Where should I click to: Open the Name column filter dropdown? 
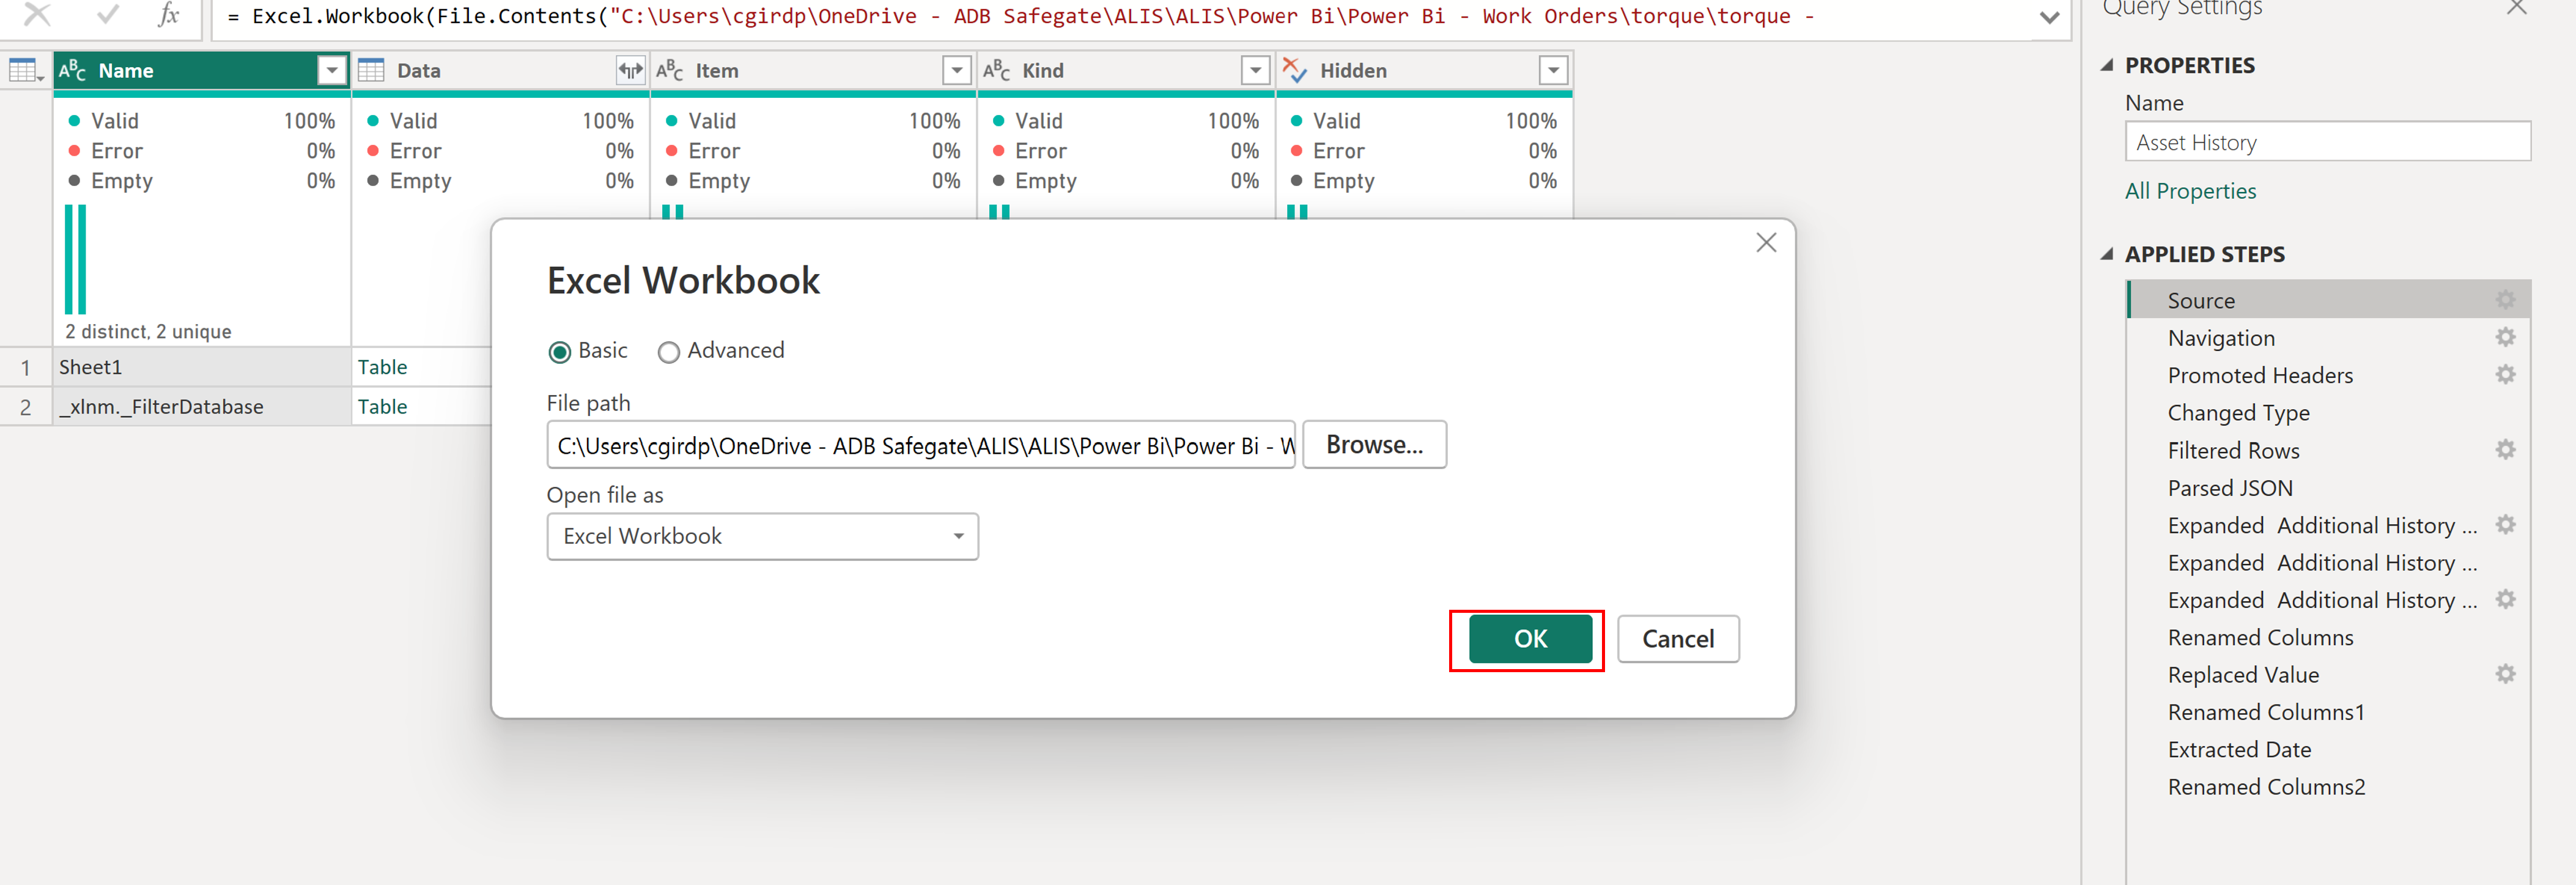point(331,70)
